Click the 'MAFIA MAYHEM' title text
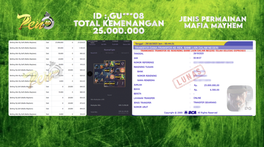 [213, 25]
